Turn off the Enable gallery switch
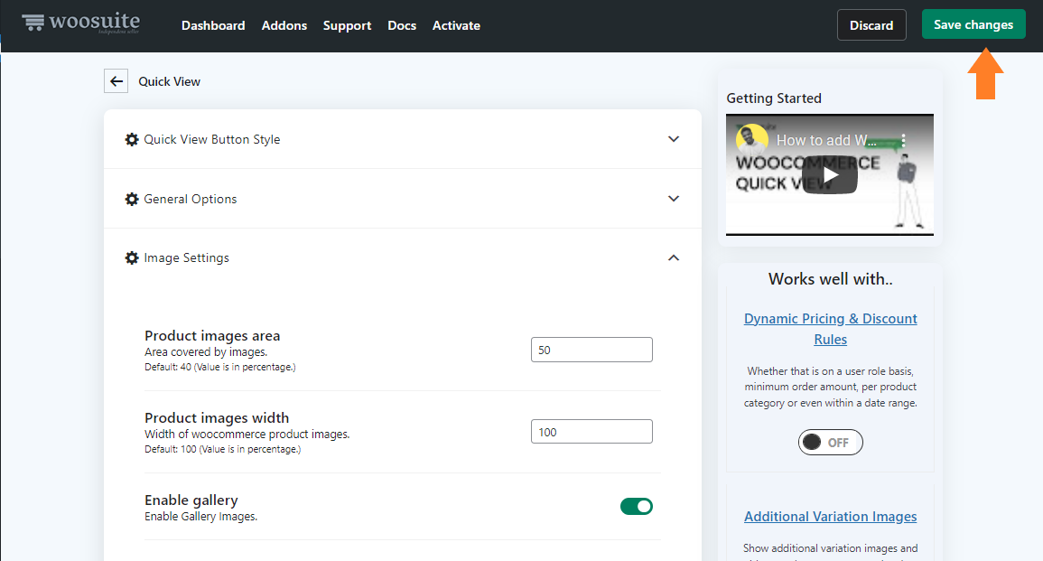This screenshot has height=561, width=1043. coord(637,507)
